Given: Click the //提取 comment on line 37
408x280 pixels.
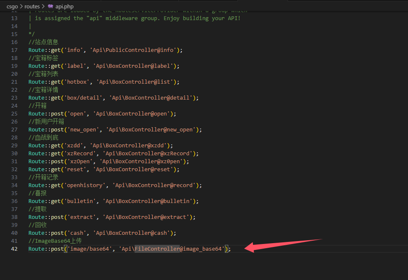Looking at the screenshot, I should 38,209.
